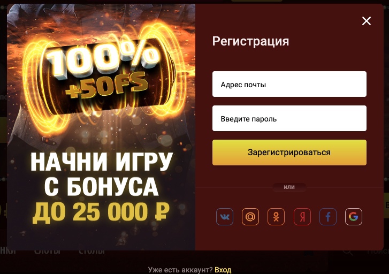Viewport: 389px width, 274px height.
Task: Continue with the Google icon
Action: [354, 217]
